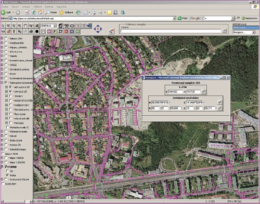
Task: Open the Nástroje menu
Action: pyautogui.click(x=49, y=7)
